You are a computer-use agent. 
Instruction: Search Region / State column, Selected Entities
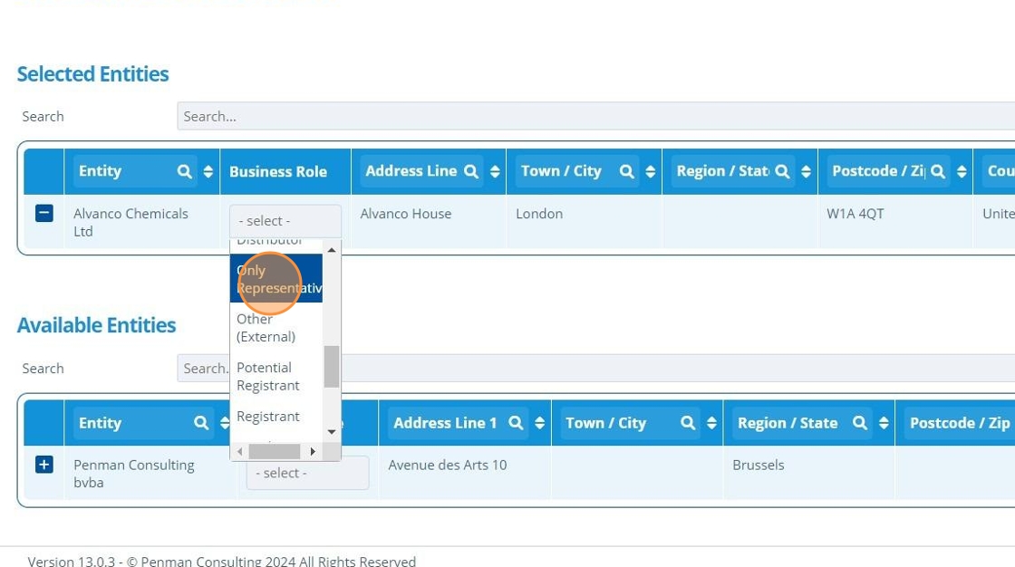[782, 171]
